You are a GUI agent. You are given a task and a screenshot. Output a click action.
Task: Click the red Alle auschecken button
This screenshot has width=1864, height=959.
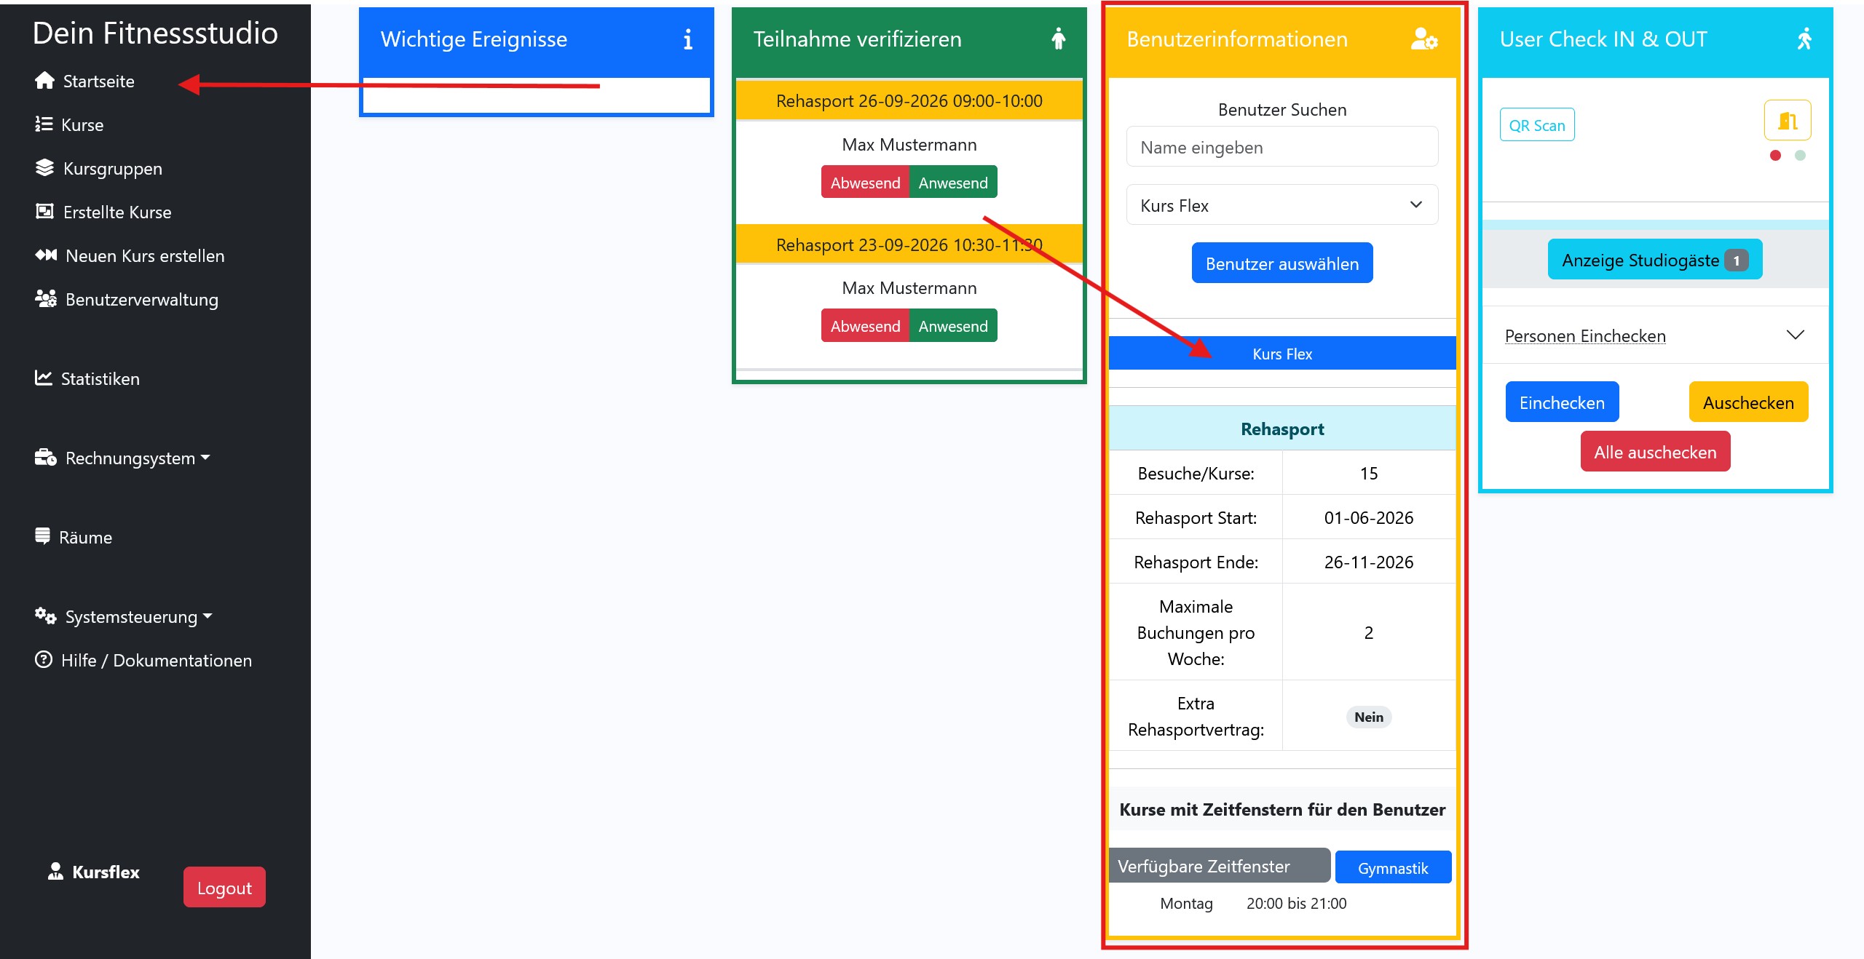click(1655, 452)
